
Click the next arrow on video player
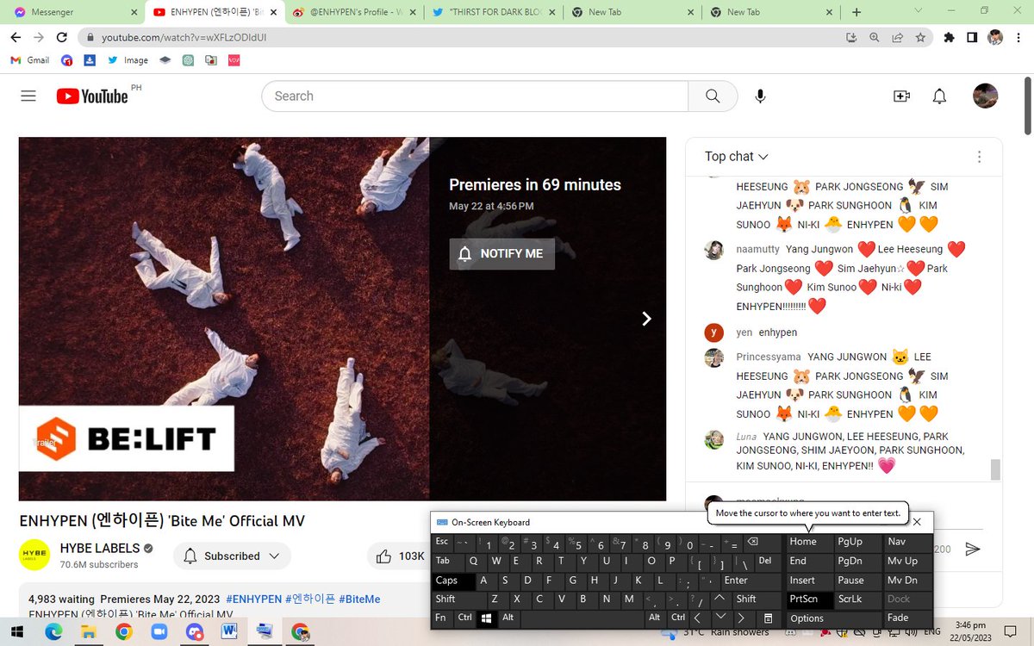[x=647, y=319]
